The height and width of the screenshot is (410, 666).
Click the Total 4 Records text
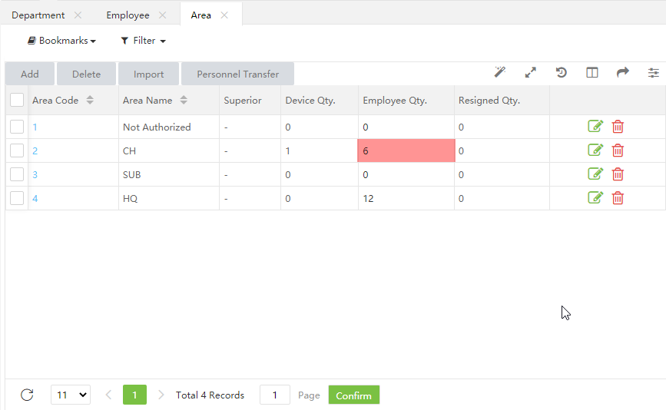coord(210,395)
